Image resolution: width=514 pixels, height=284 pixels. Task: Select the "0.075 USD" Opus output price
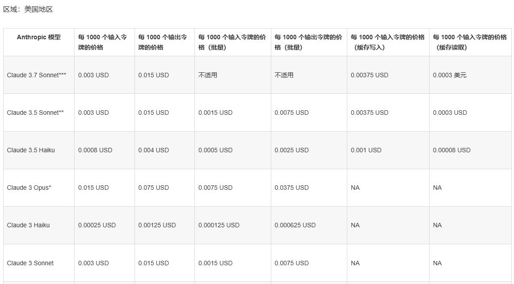point(153,188)
